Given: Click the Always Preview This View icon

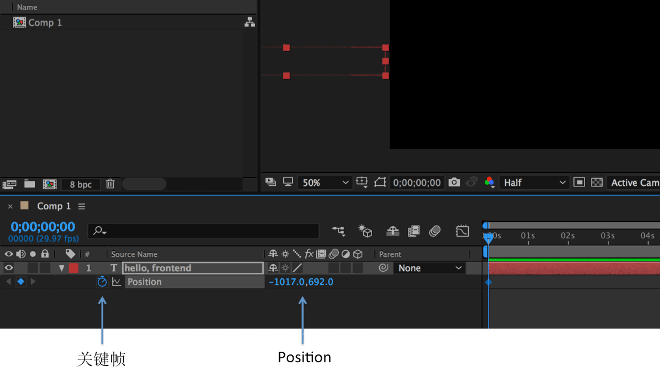Looking at the screenshot, I should (x=271, y=182).
